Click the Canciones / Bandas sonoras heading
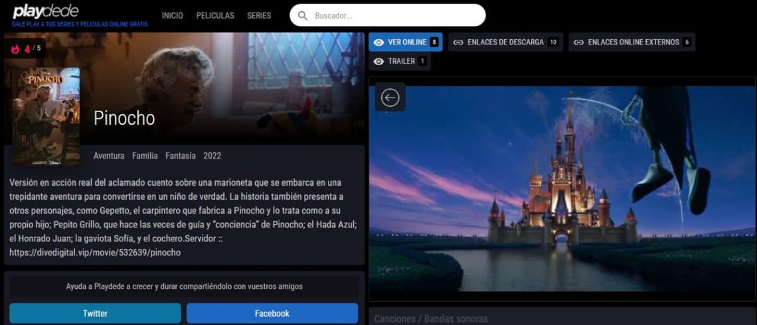The width and height of the screenshot is (757, 325). (x=431, y=319)
